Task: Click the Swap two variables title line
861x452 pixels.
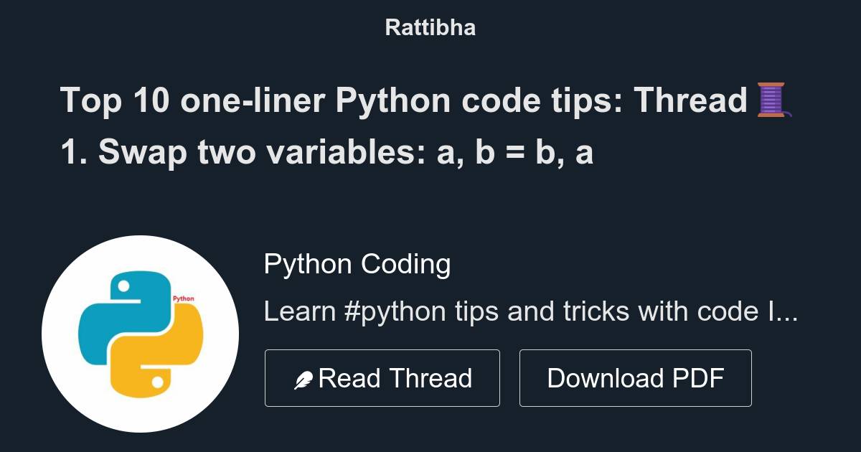Action: [326, 152]
